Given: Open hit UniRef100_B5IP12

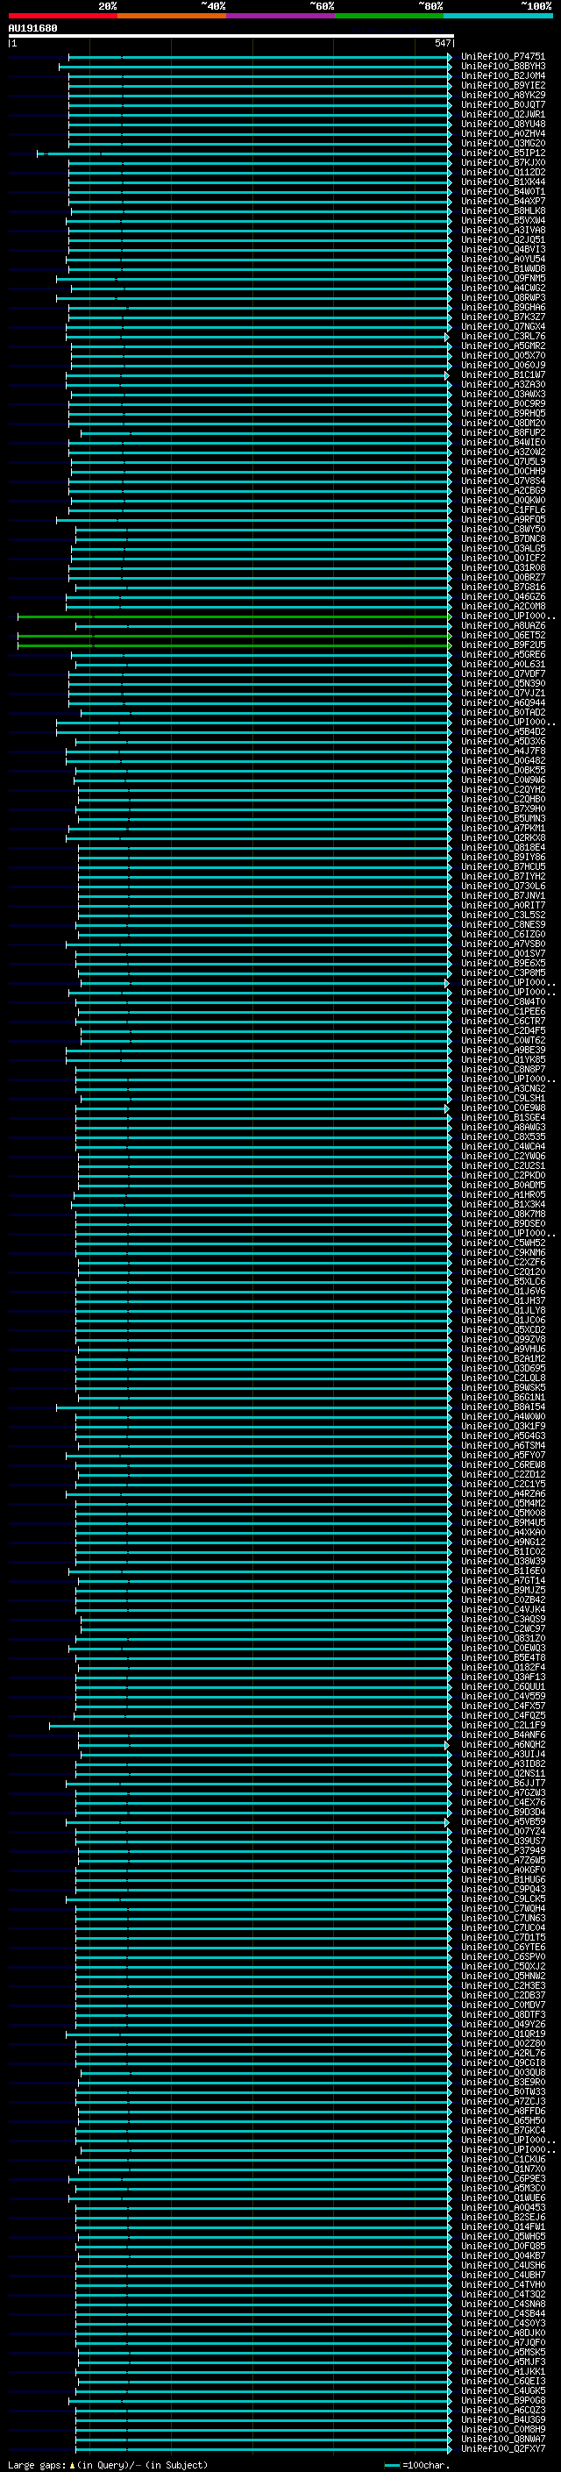Looking at the screenshot, I should pyautogui.click(x=502, y=153).
